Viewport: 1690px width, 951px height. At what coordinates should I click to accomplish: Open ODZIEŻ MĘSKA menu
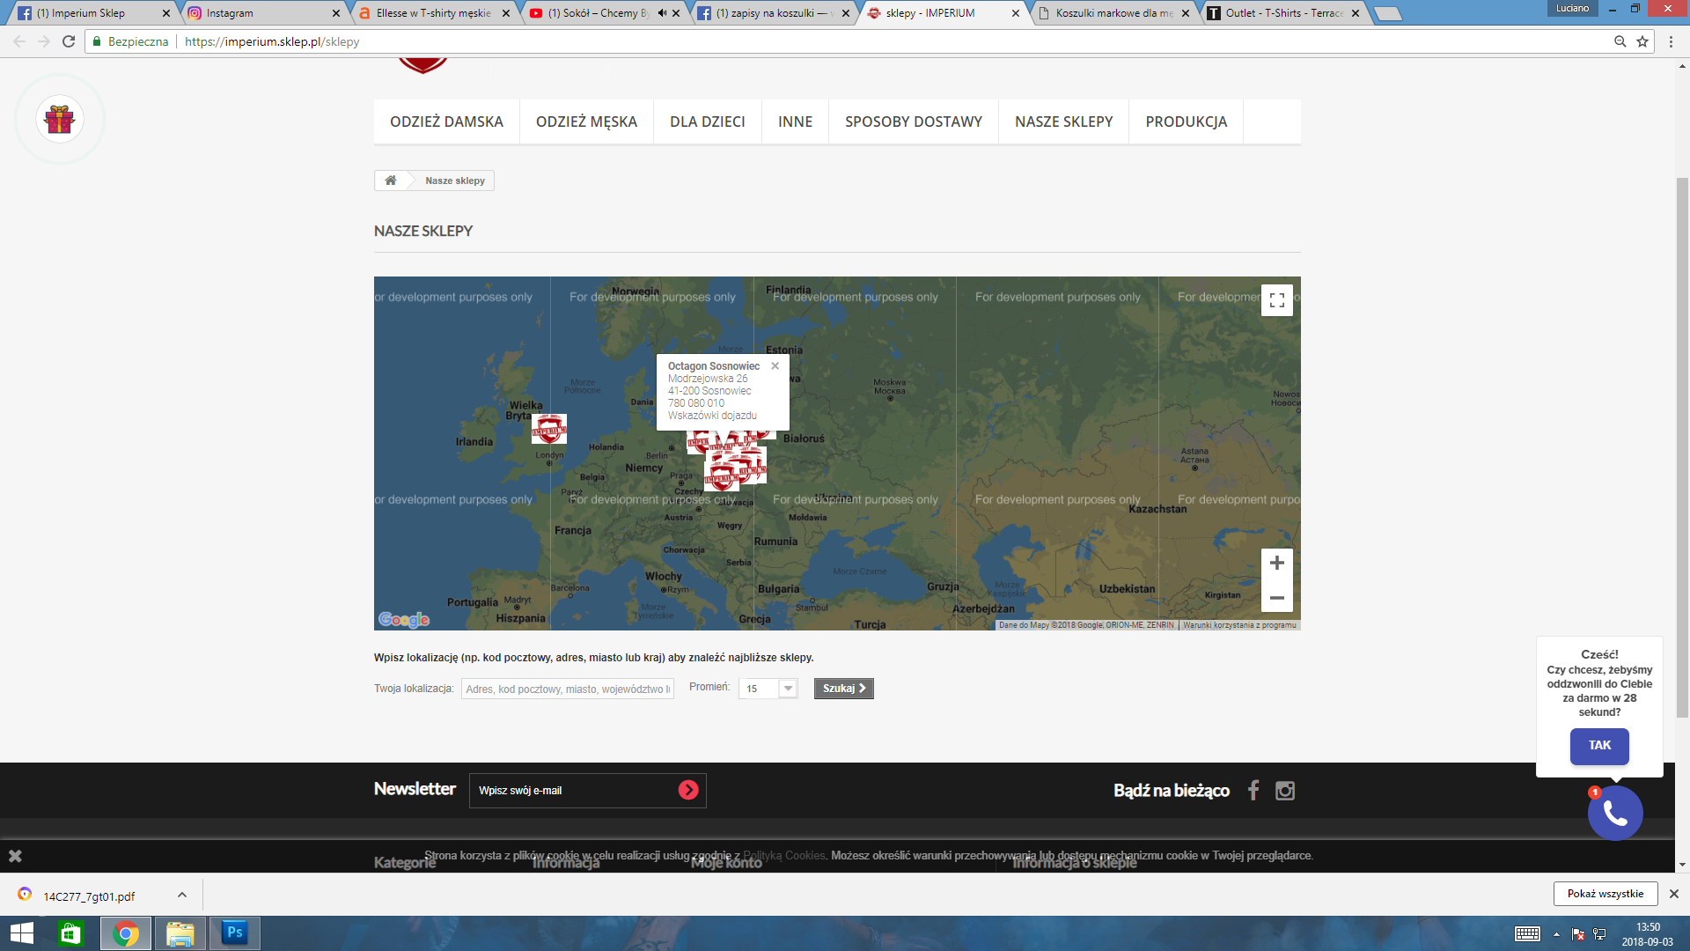[586, 122]
